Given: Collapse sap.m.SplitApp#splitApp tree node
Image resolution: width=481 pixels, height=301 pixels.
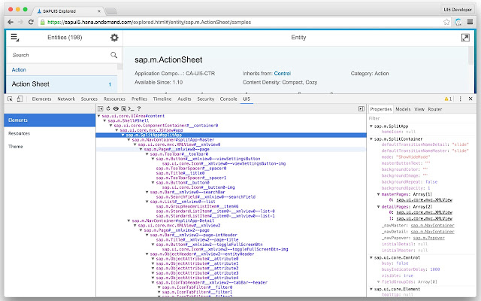Looking at the screenshot, I should (x=123, y=135).
